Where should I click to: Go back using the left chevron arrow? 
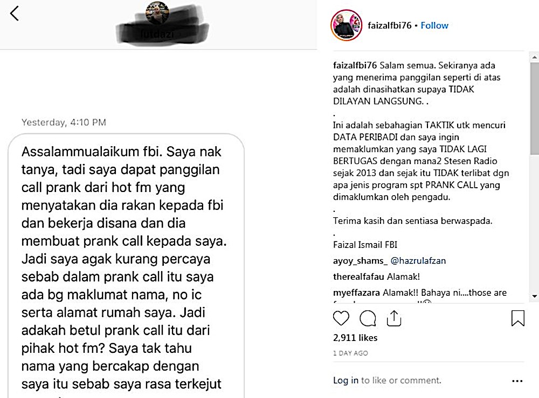click(14, 14)
